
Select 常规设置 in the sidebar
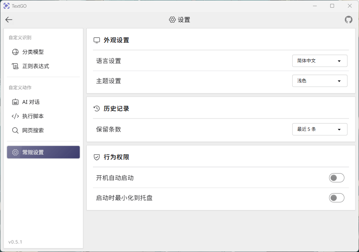pyautogui.click(x=43, y=152)
